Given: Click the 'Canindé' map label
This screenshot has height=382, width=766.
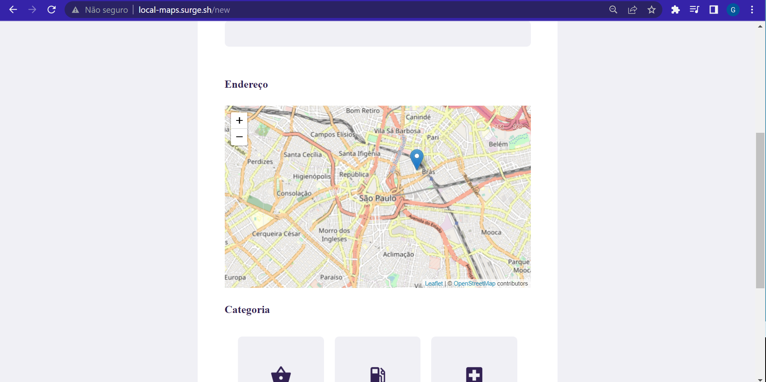Looking at the screenshot, I should tap(418, 117).
